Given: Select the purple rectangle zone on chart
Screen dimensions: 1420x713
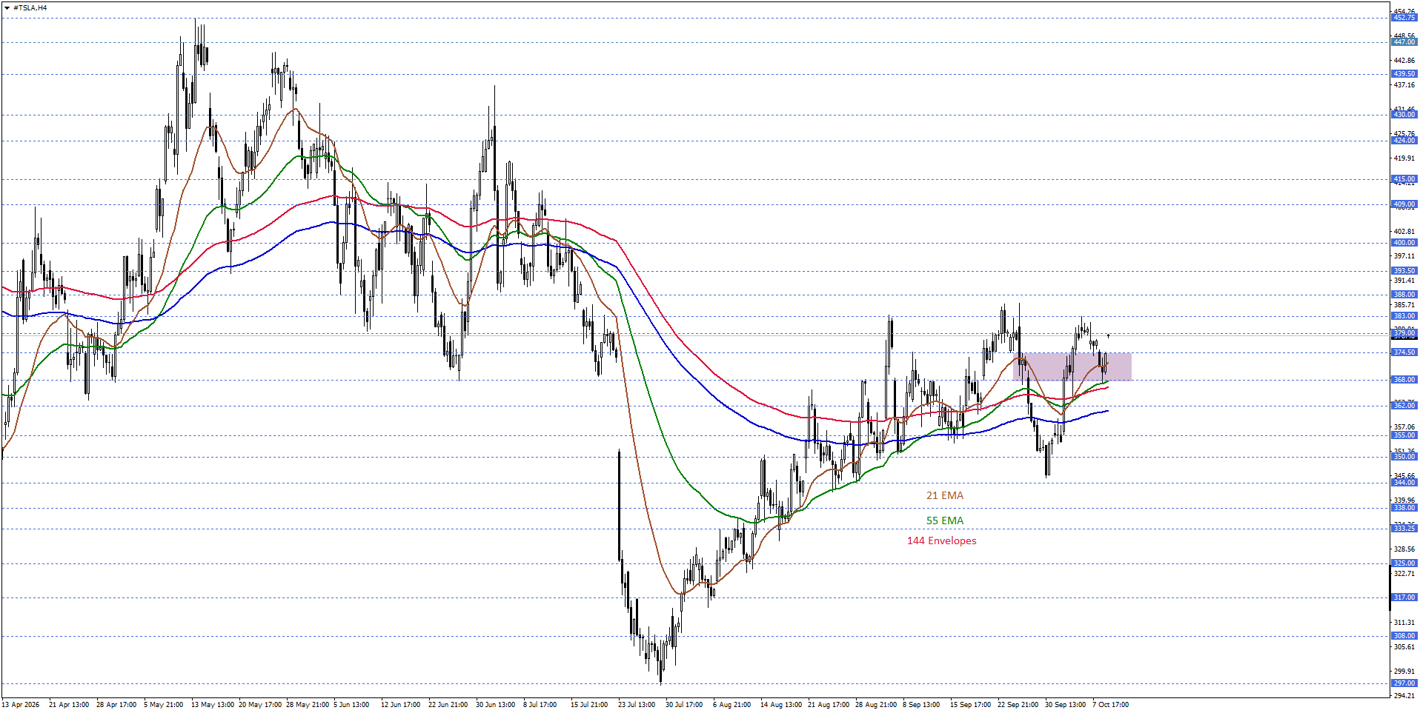Looking at the screenshot, I should (1072, 366).
